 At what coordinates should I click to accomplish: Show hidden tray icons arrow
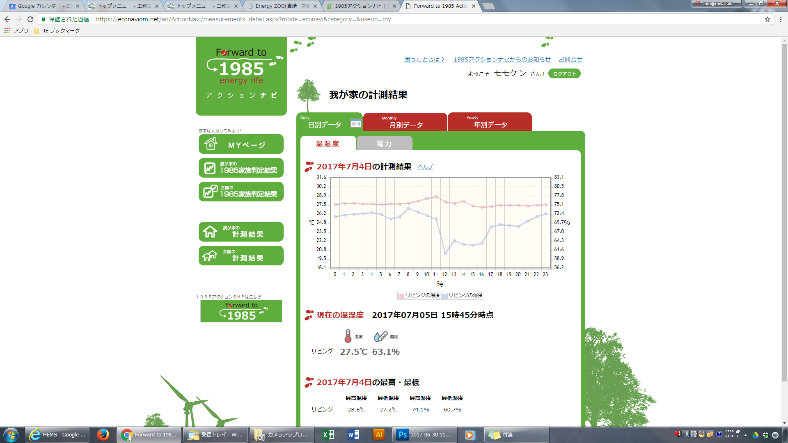[745, 435]
